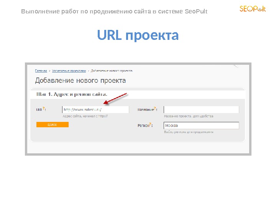Click the hint text Название проекта, для удобства
Screen dimensions: 276x207
coord(189,116)
